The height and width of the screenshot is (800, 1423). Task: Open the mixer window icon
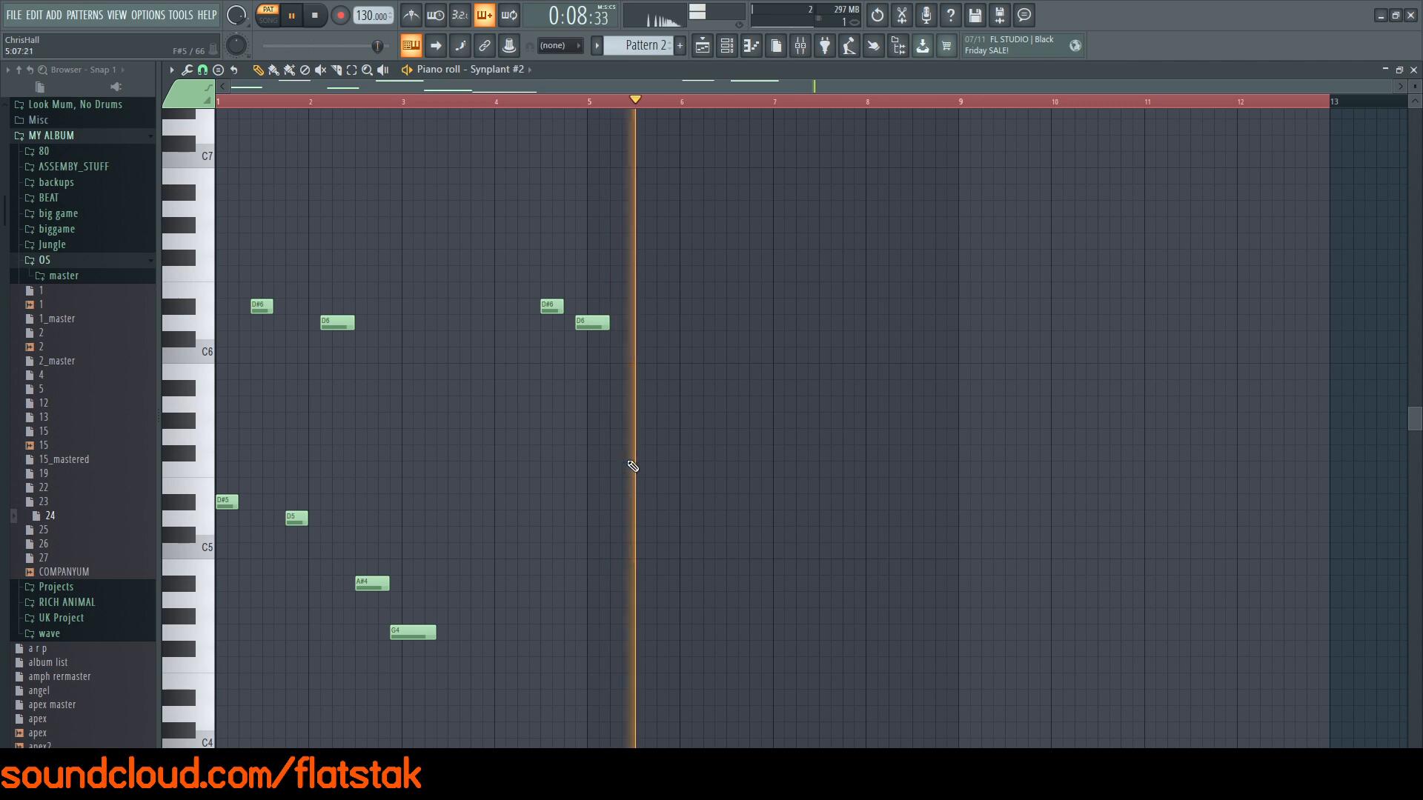point(800,46)
